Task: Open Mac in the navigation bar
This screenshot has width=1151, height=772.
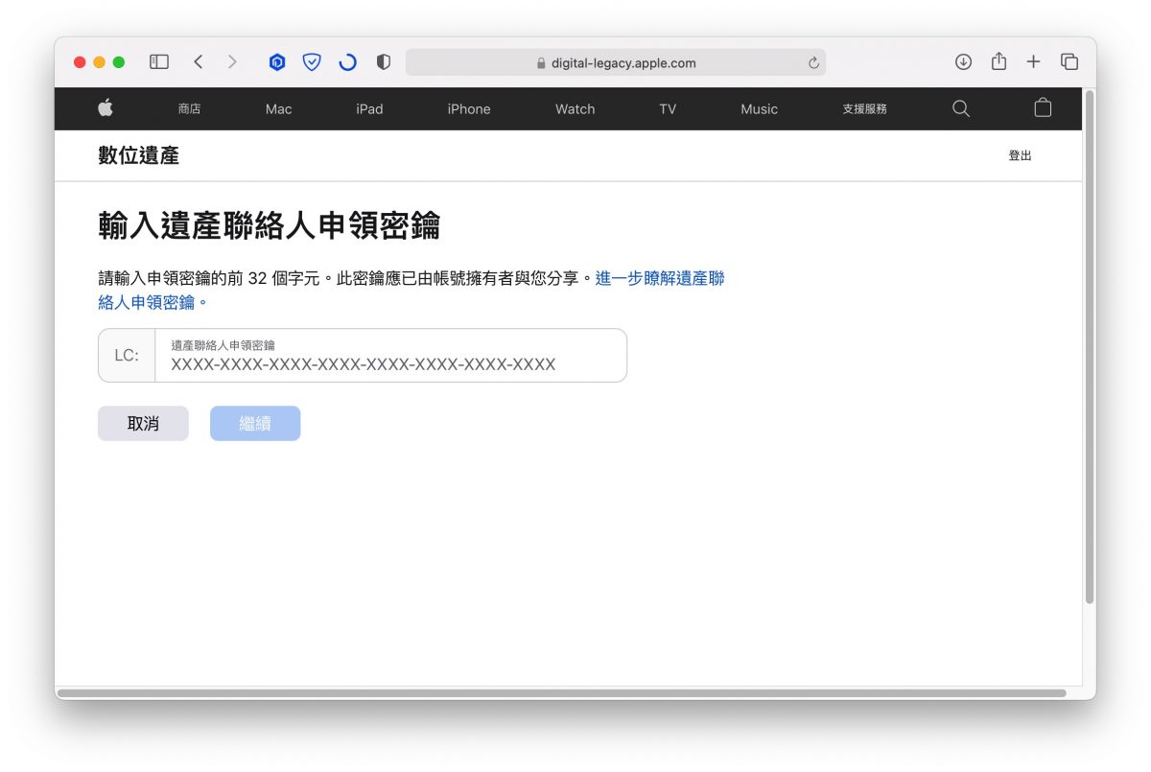Action: [279, 109]
